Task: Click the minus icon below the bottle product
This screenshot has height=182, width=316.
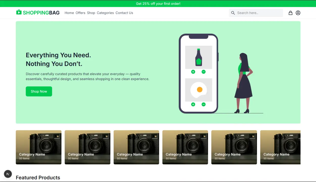Action: tap(204, 72)
